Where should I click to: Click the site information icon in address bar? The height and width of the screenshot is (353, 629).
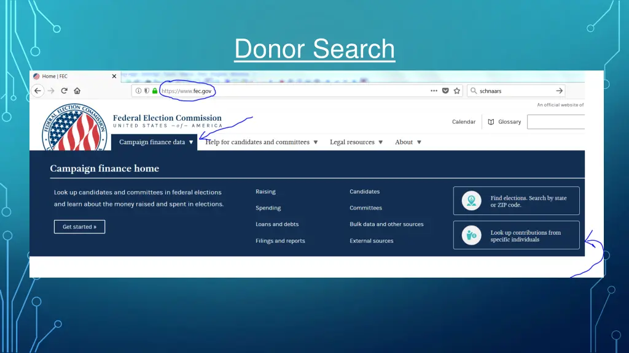(138, 91)
